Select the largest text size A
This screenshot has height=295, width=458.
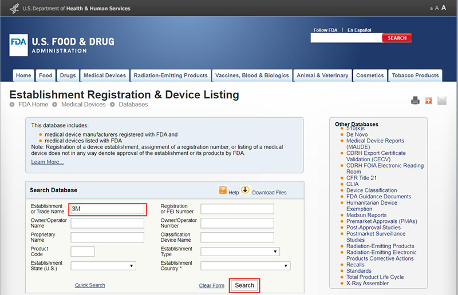443,8
